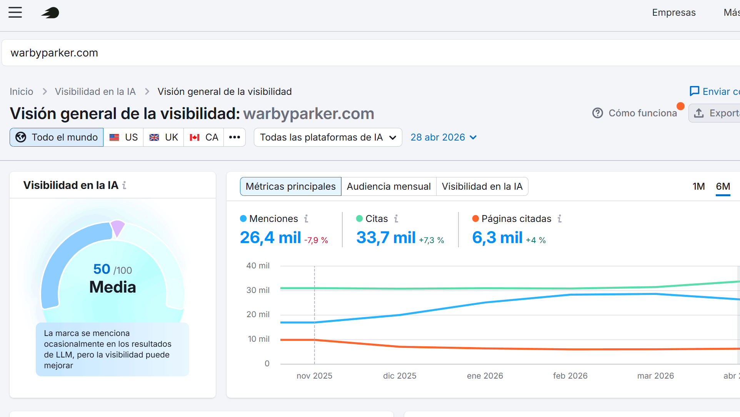
Task: Click the -7,9 % Menciones change value
Action: [x=316, y=240]
